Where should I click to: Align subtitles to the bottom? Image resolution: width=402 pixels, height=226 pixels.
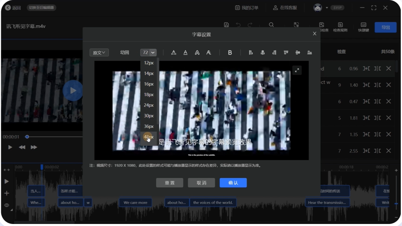[310, 52]
